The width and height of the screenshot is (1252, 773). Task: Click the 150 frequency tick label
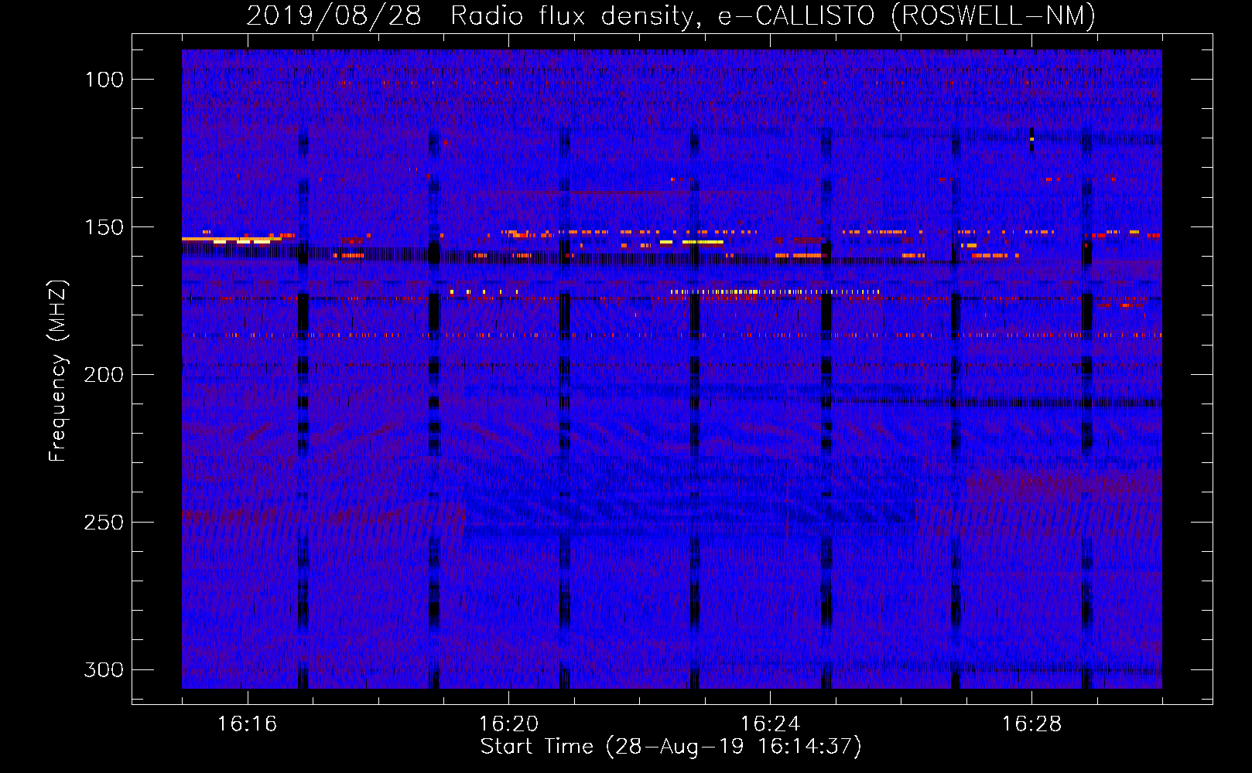click(x=104, y=227)
